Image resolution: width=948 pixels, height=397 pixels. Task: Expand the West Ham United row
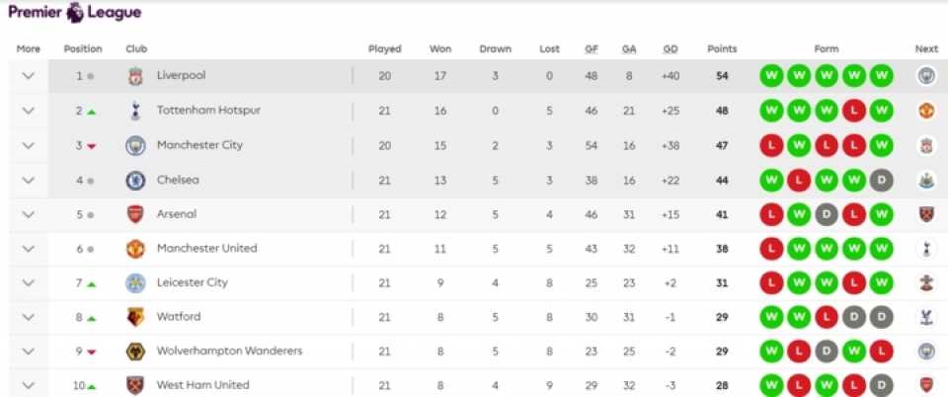pyautogui.click(x=28, y=385)
